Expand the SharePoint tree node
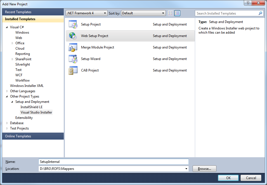The height and width of the screenshot is (185, 267). pyautogui.click(x=12, y=59)
